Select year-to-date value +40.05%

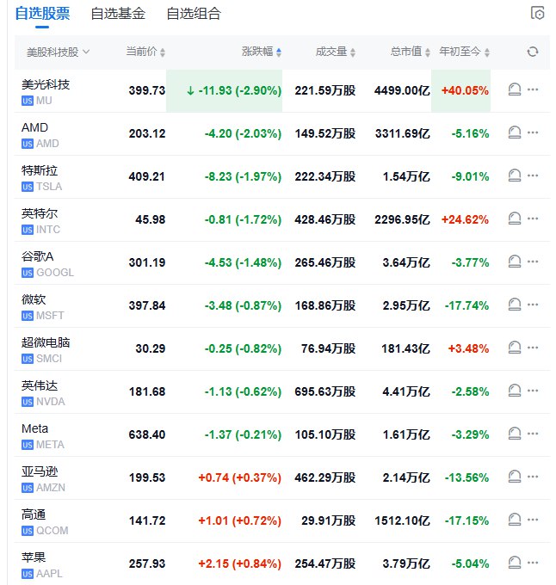pos(465,90)
